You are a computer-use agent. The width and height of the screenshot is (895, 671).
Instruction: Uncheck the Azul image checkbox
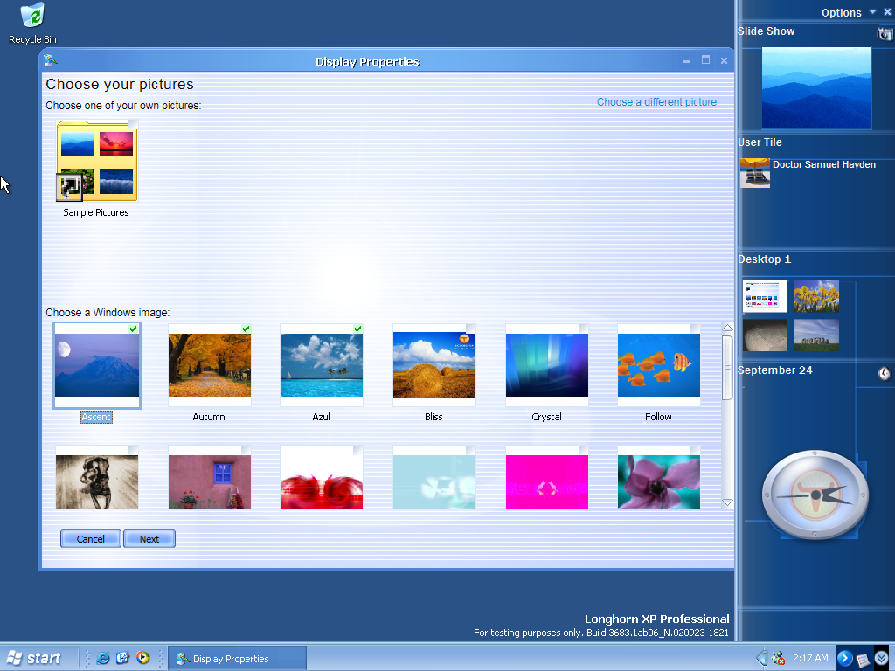click(357, 329)
